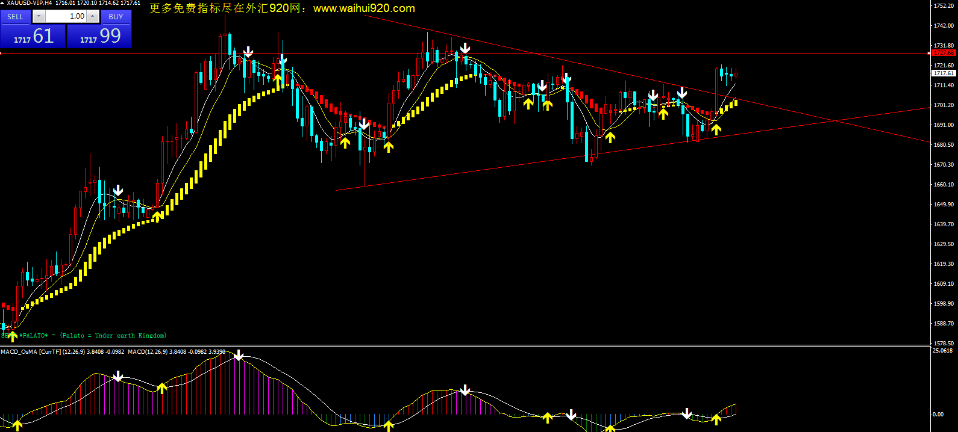Screen dimensions: 958x432
Task: Click the SELL button in the trade panel
Action: click(x=15, y=16)
